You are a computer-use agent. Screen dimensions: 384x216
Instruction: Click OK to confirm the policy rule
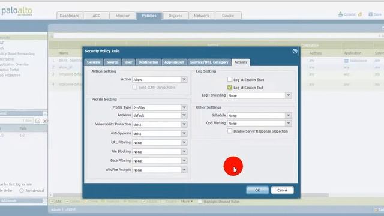point(257,190)
